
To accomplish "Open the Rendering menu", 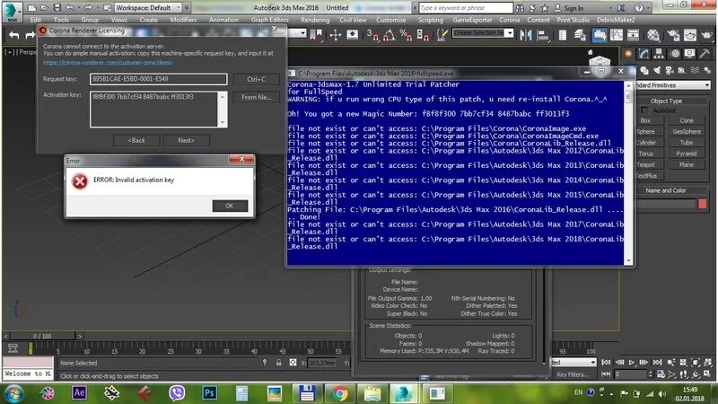I will point(315,20).
